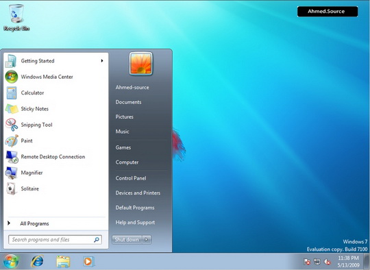370x270 pixels.
Task: Open Pictures from the Start menu
Action: click(124, 116)
